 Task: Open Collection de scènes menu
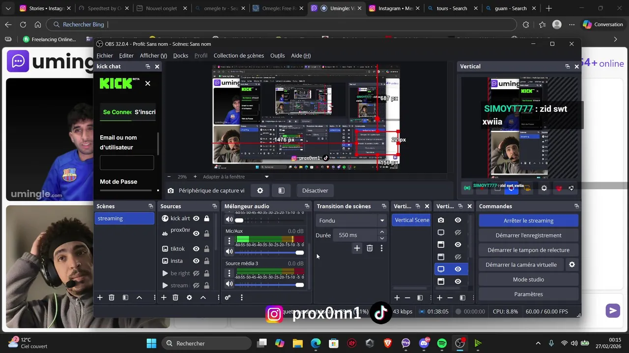pos(239,56)
